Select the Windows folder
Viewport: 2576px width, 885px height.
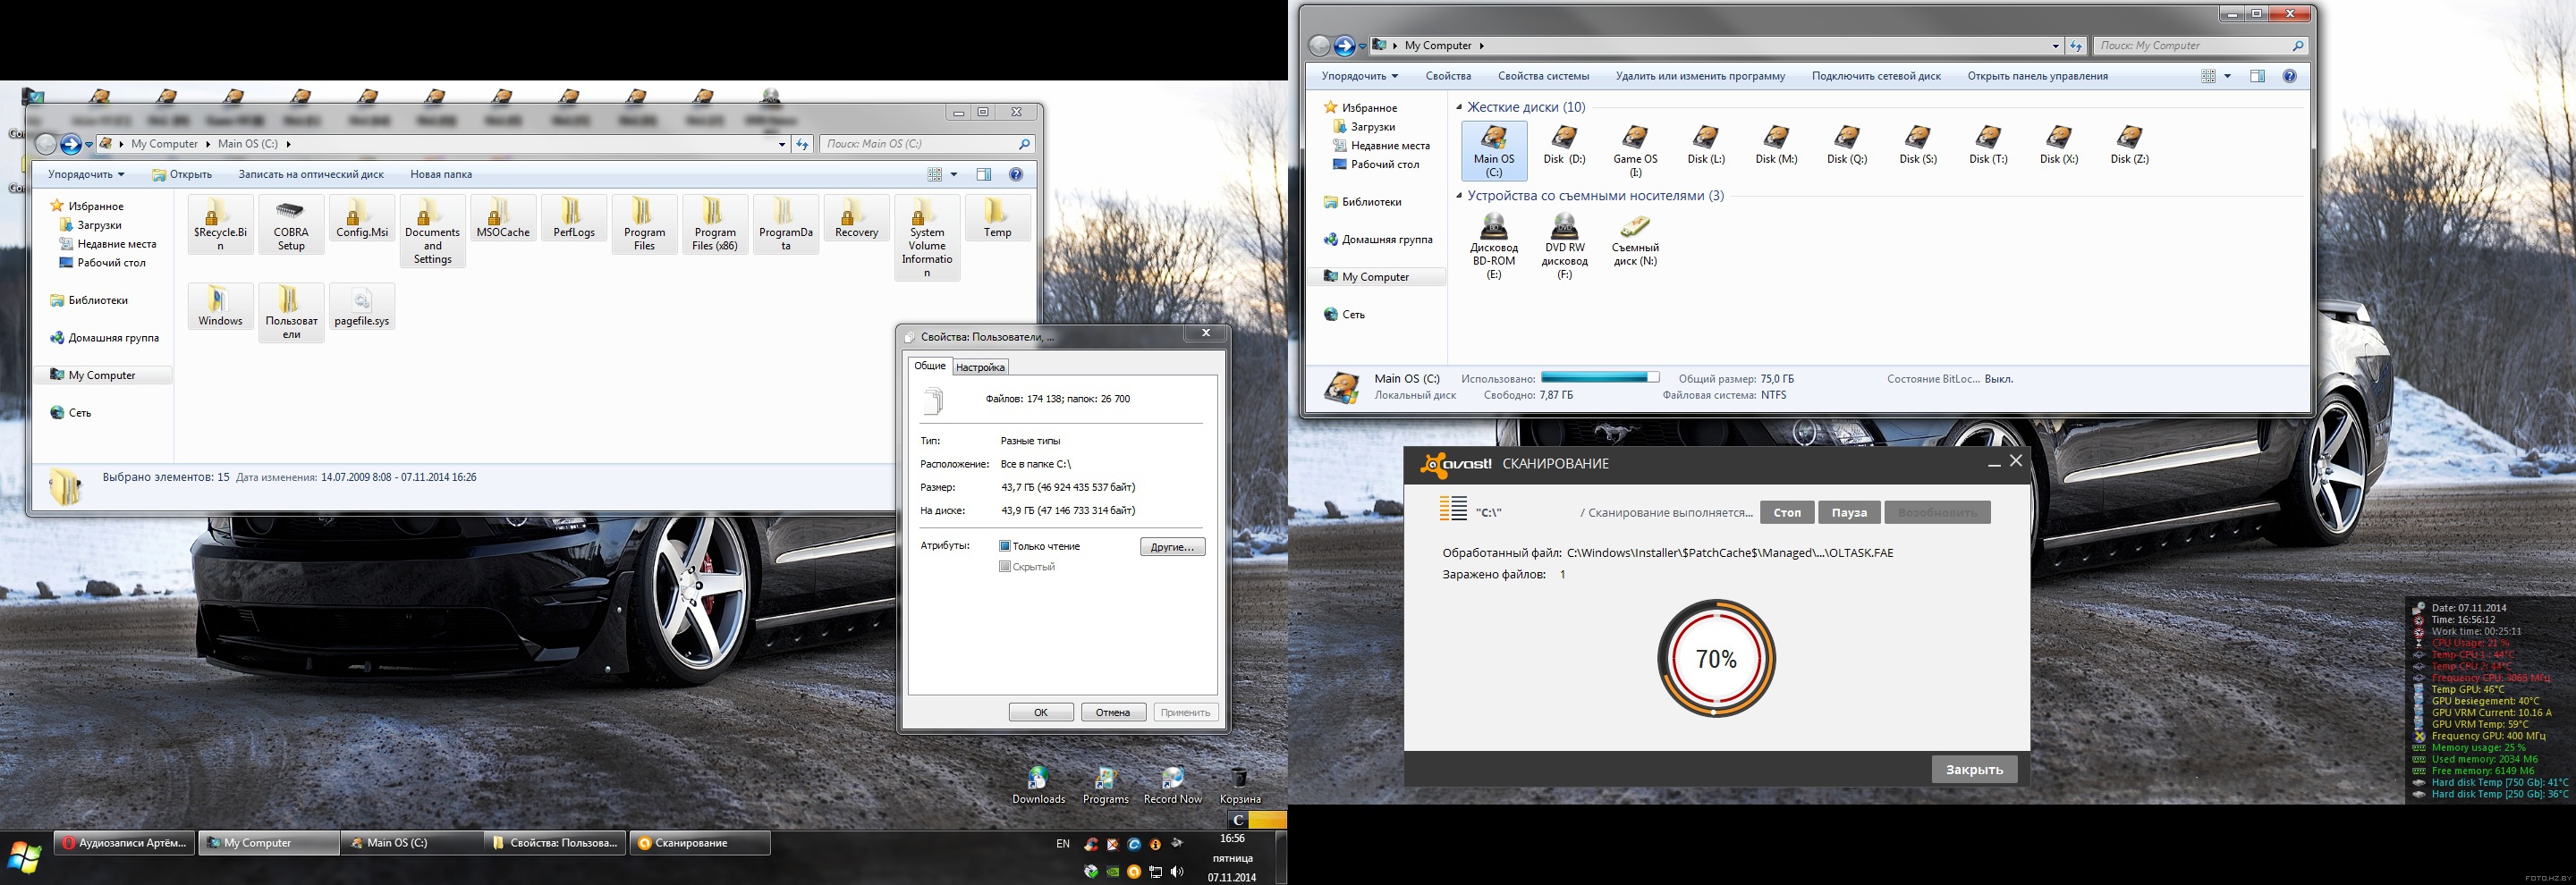tap(220, 306)
